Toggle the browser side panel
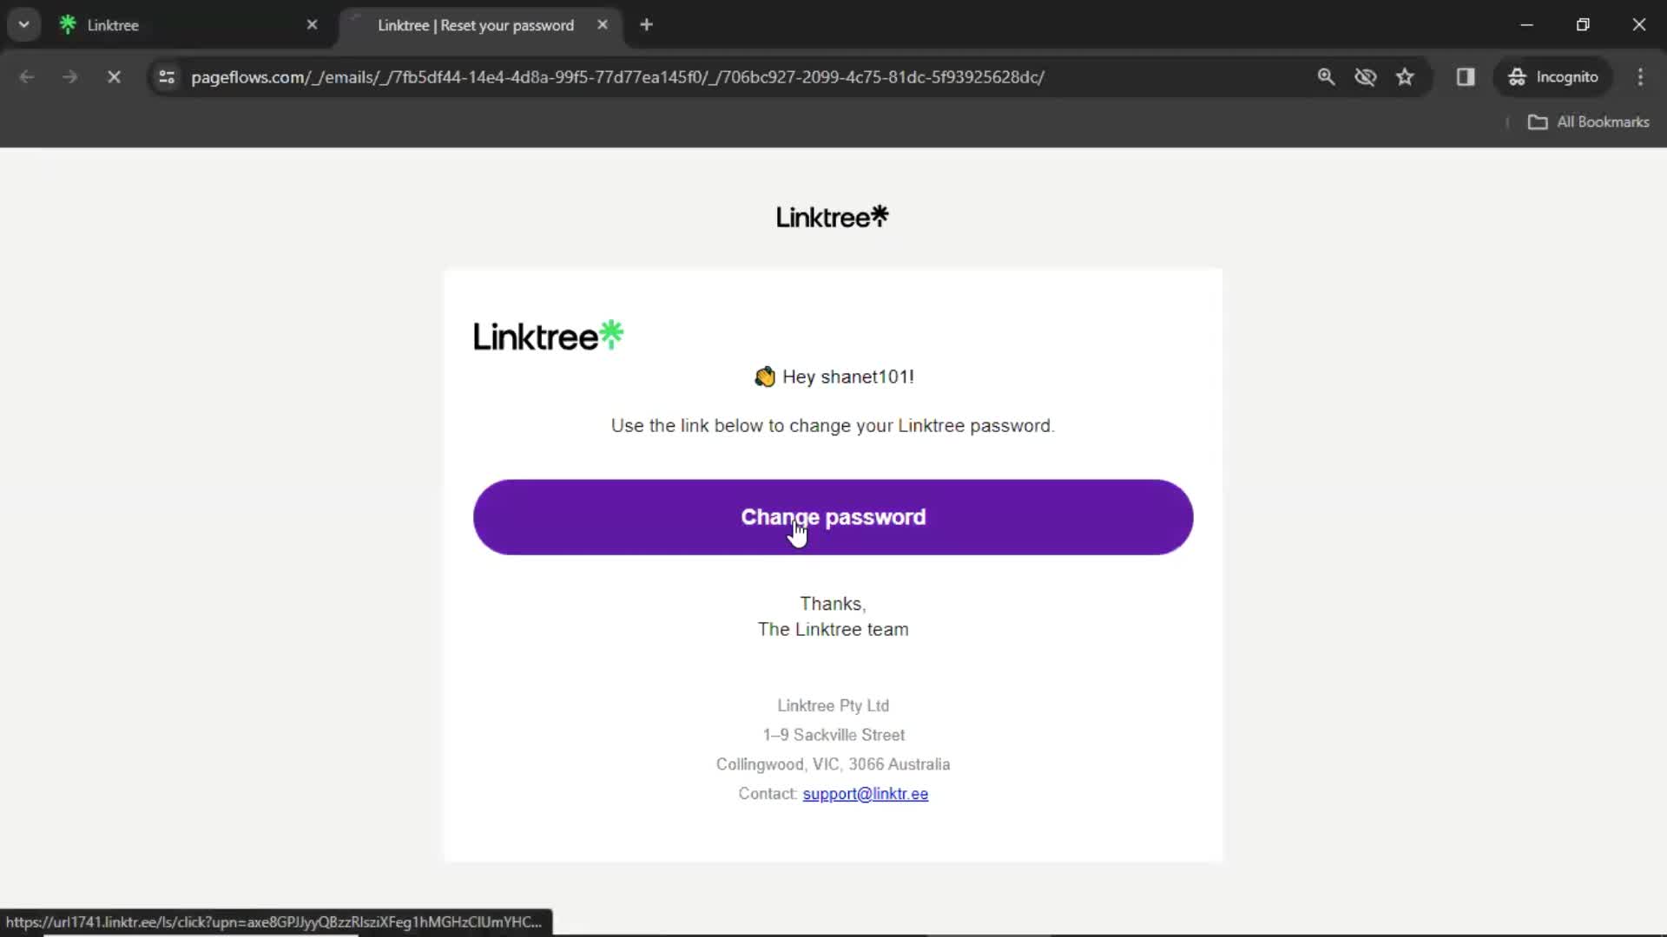 (x=1466, y=77)
